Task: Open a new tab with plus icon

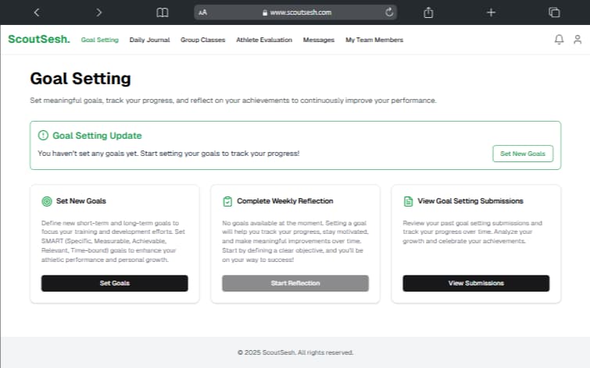Action: click(491, 12)
